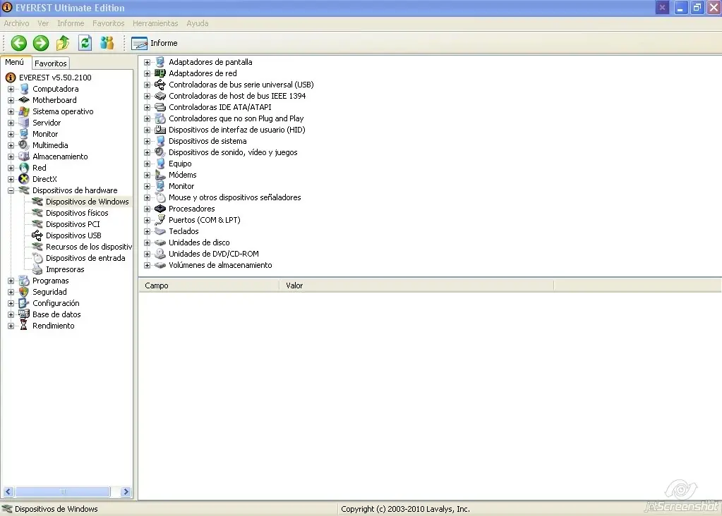Screen dimensions: 722x516
Task: Switch to the Menú tab
Action: pos(15,62)
